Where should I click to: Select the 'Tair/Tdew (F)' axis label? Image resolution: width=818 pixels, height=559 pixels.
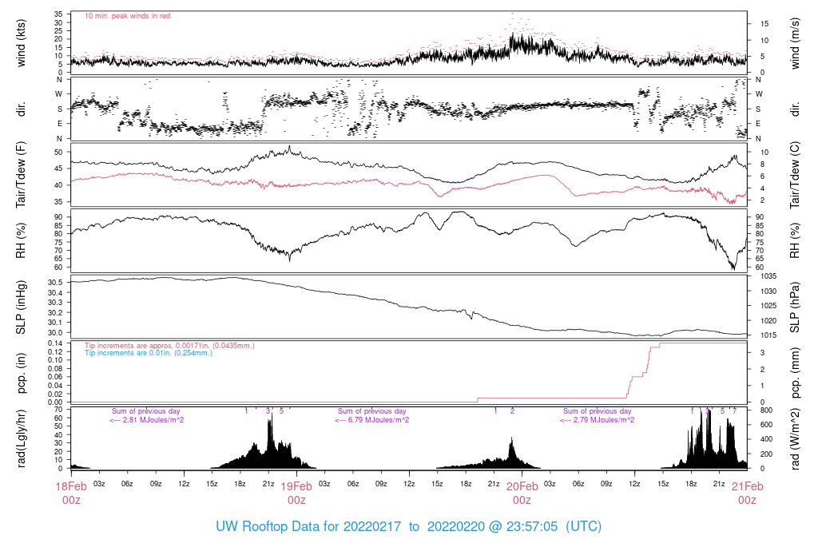[x=21, y=175]
